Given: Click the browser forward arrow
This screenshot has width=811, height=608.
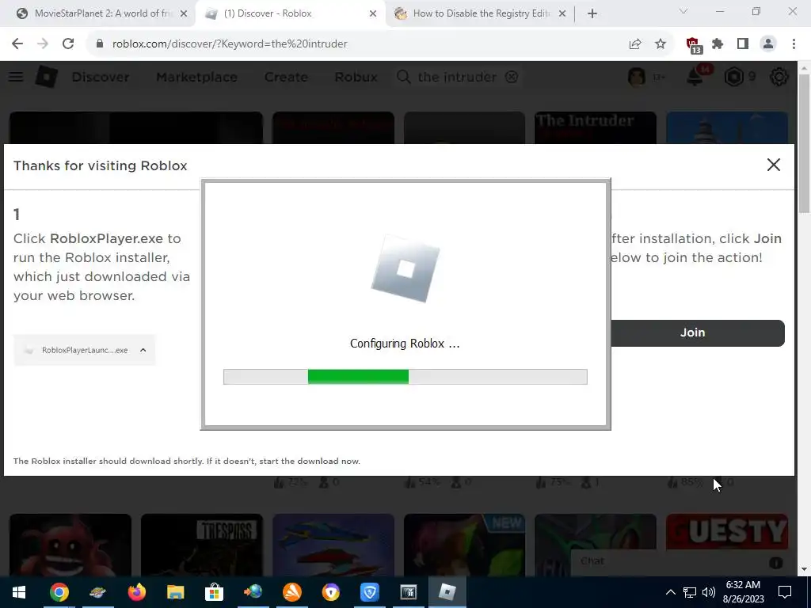Looking at the screenshot, I should [x=43, y=44].
